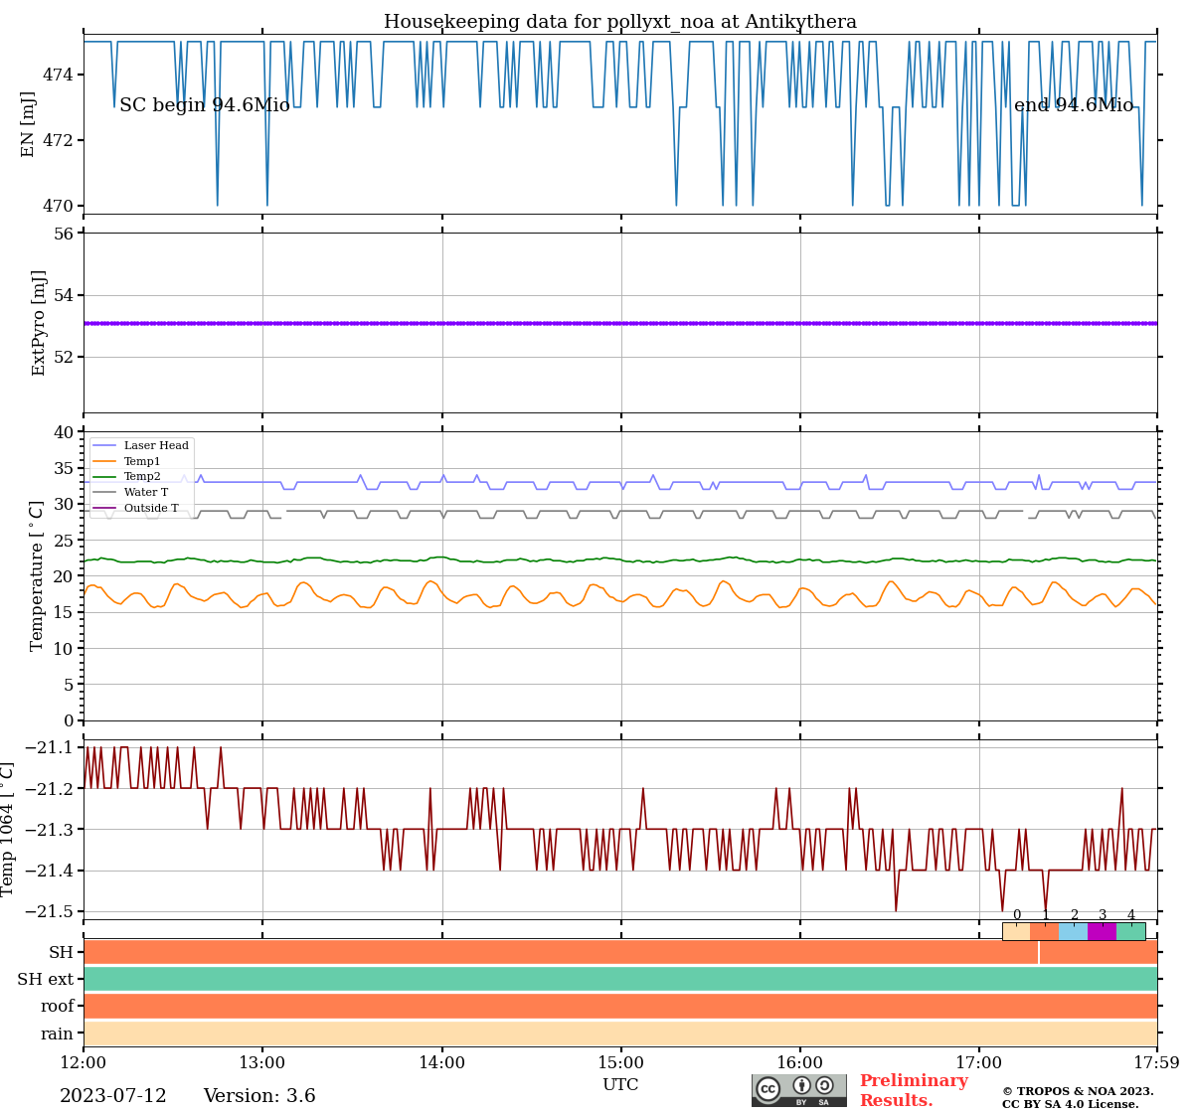The height and width of the screenshot is (1113, 1193).
Task: Click the '40' tick on the Temperature axis
Action: pos(64,432)
